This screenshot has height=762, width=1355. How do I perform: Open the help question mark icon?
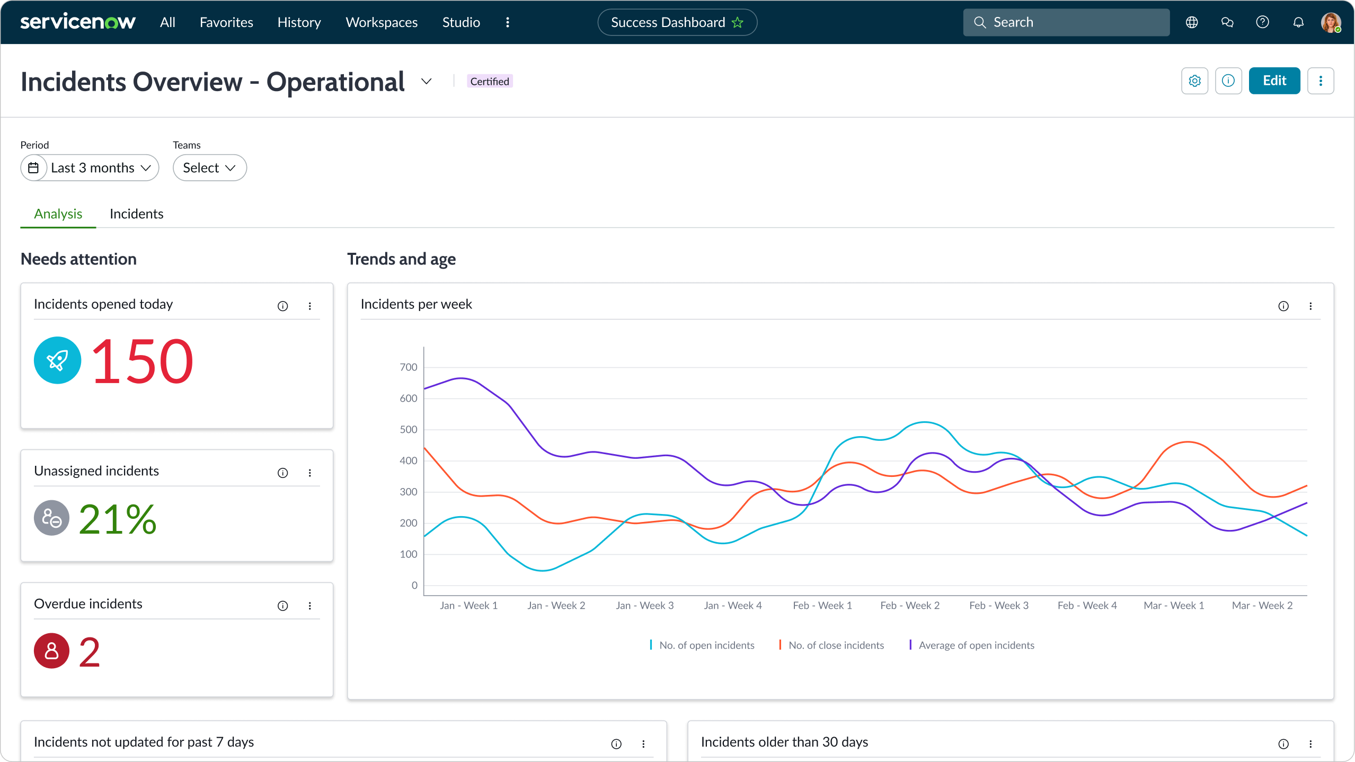pos(1263,22)
